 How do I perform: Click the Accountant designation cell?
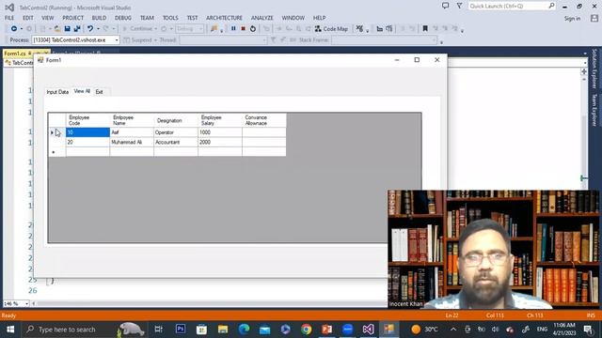pos(176,142)
